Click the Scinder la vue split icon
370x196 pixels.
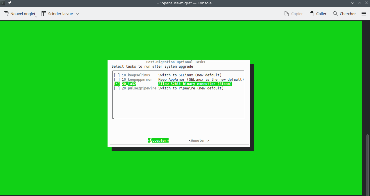pyautogui.click(x=44, y=14)
